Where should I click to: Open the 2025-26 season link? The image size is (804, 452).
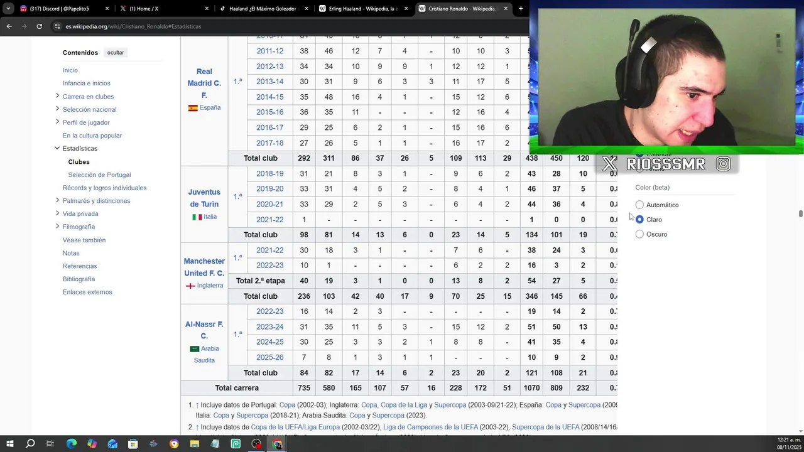click(269, 357)
